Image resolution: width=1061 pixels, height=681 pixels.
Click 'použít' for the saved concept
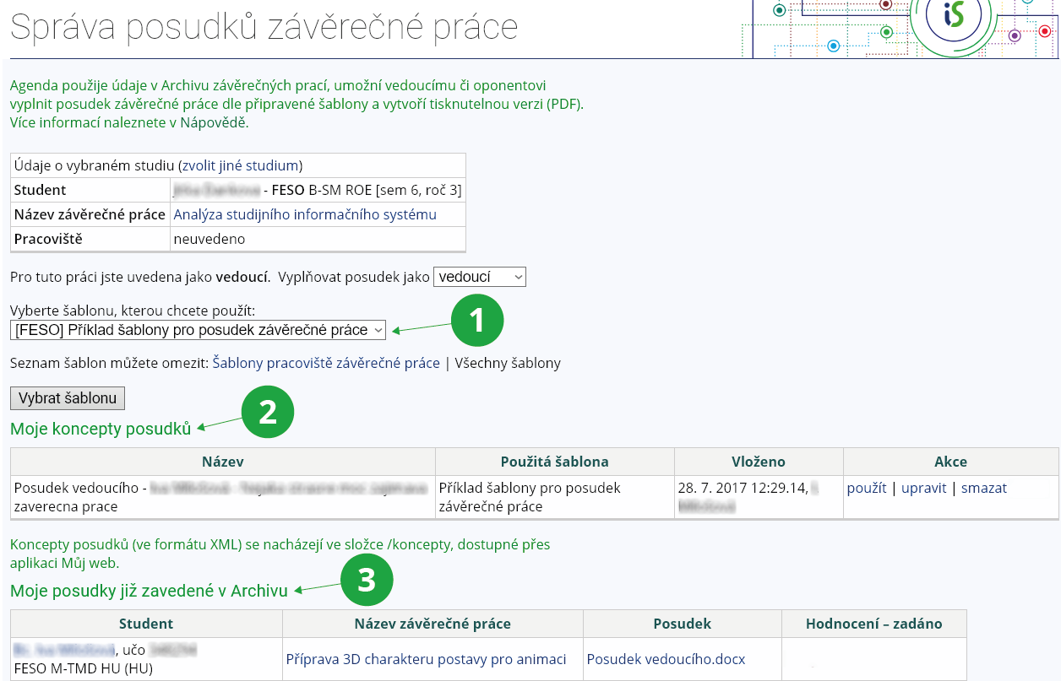[x=866, y=488]
